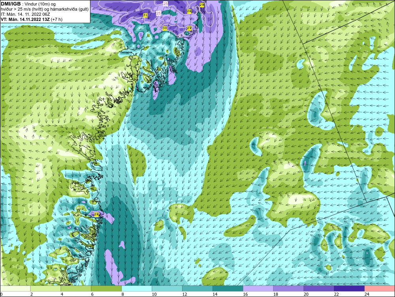Viewport: 395px width, 297px height.
Task: Click the pink above-24 m/s legend swatch
Action: 380,288
